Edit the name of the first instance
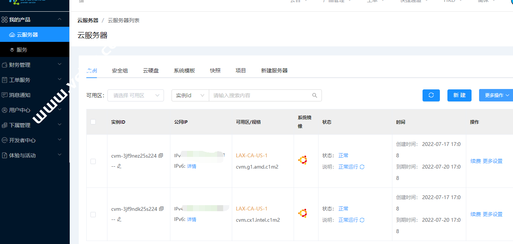The width and height of the screenshot is (513, 244). point(119,166)
